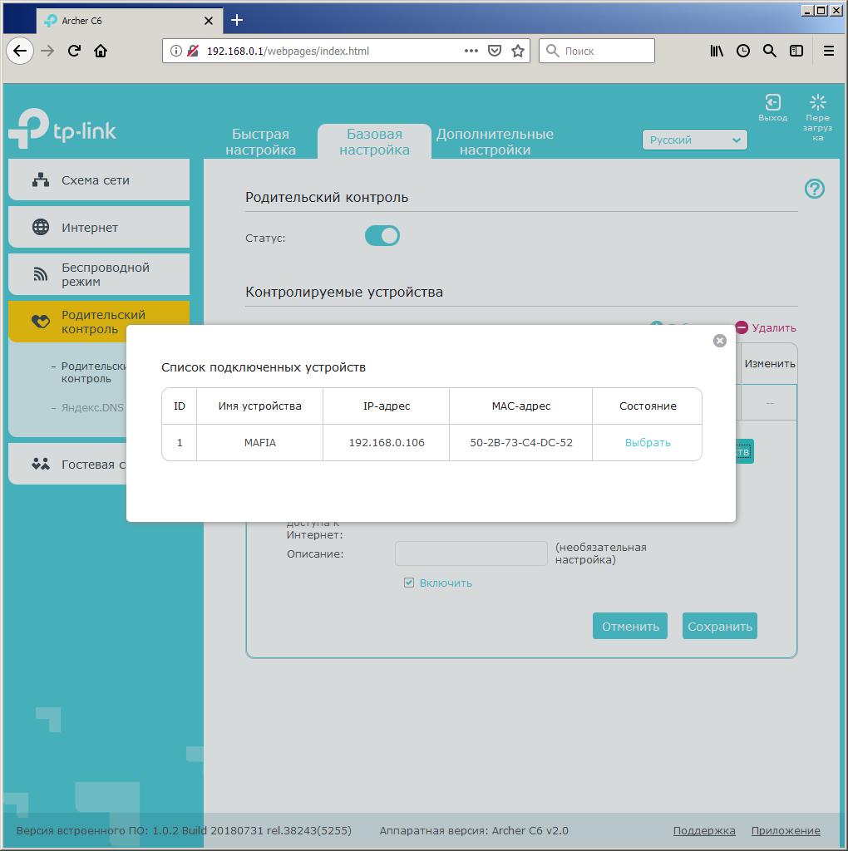The height and width of the screenshot is (851, 848).
Task: Bookmark page with star icon
Action: tap(518, 51)
